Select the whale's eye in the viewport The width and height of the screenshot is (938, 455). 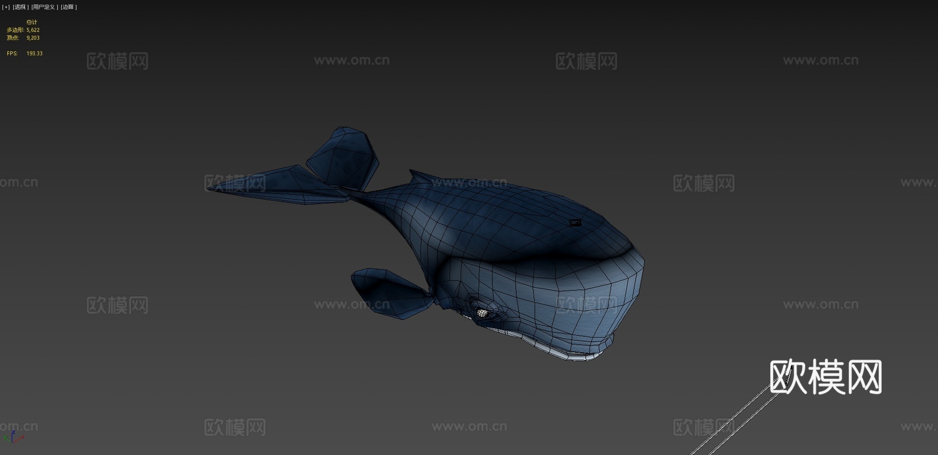tap(482, 312)
